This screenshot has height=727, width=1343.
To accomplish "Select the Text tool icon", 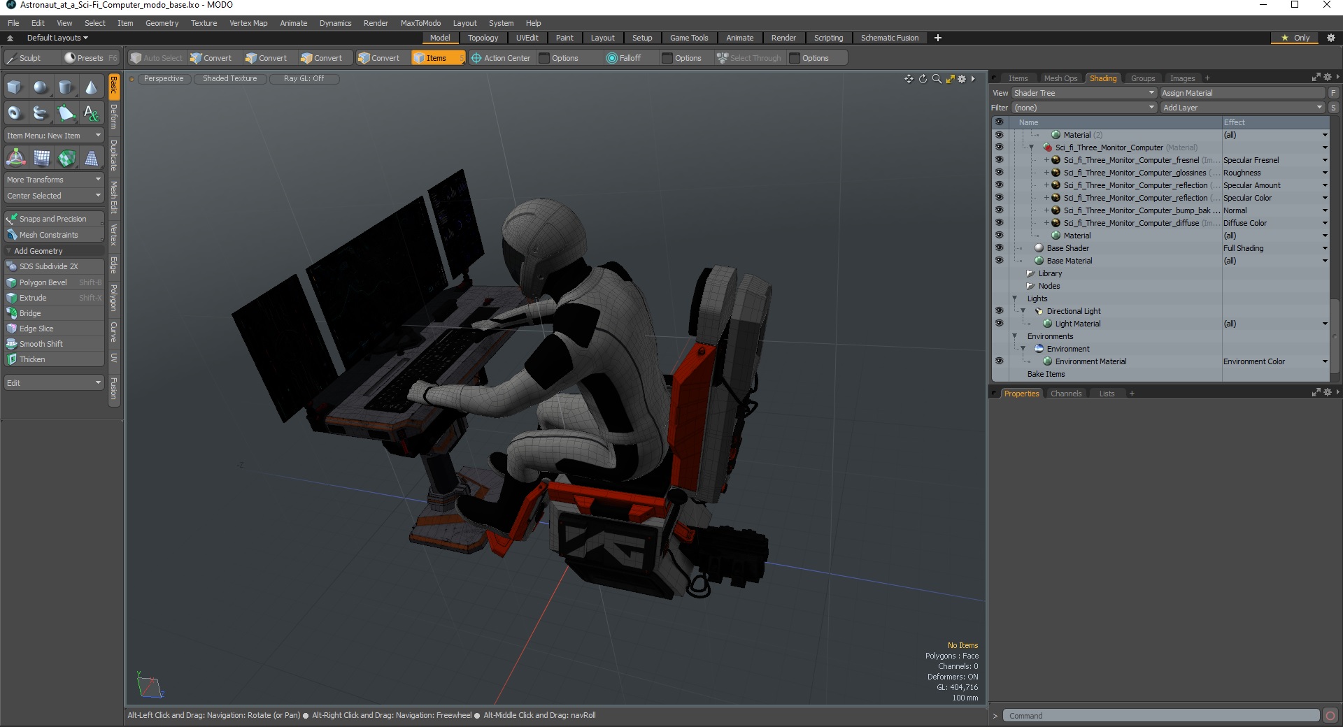I will 91,113.
